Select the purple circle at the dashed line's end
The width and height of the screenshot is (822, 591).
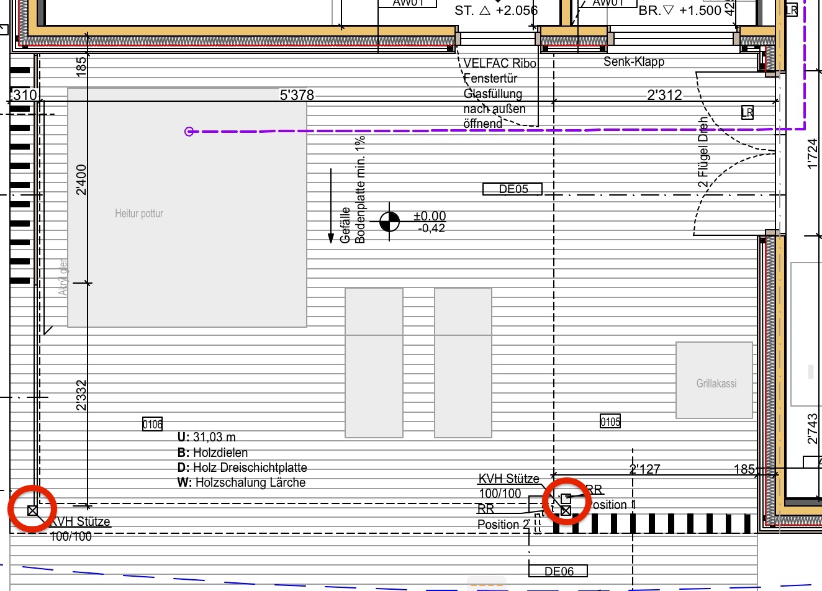(189, 131)
